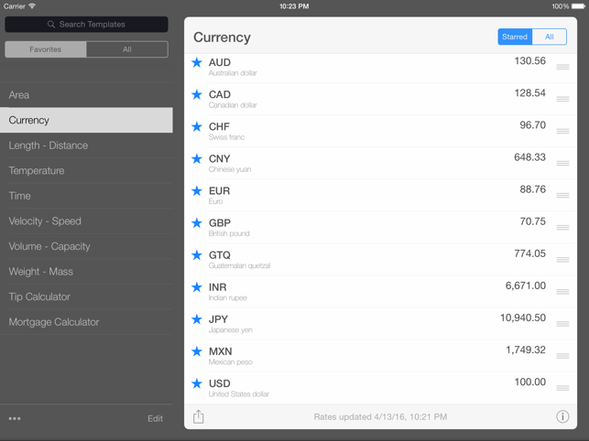Image resolution: width=589 pixels, height=441 pixels.
Task: Show All templates in sidebar
Action: (x=127, y=49)
